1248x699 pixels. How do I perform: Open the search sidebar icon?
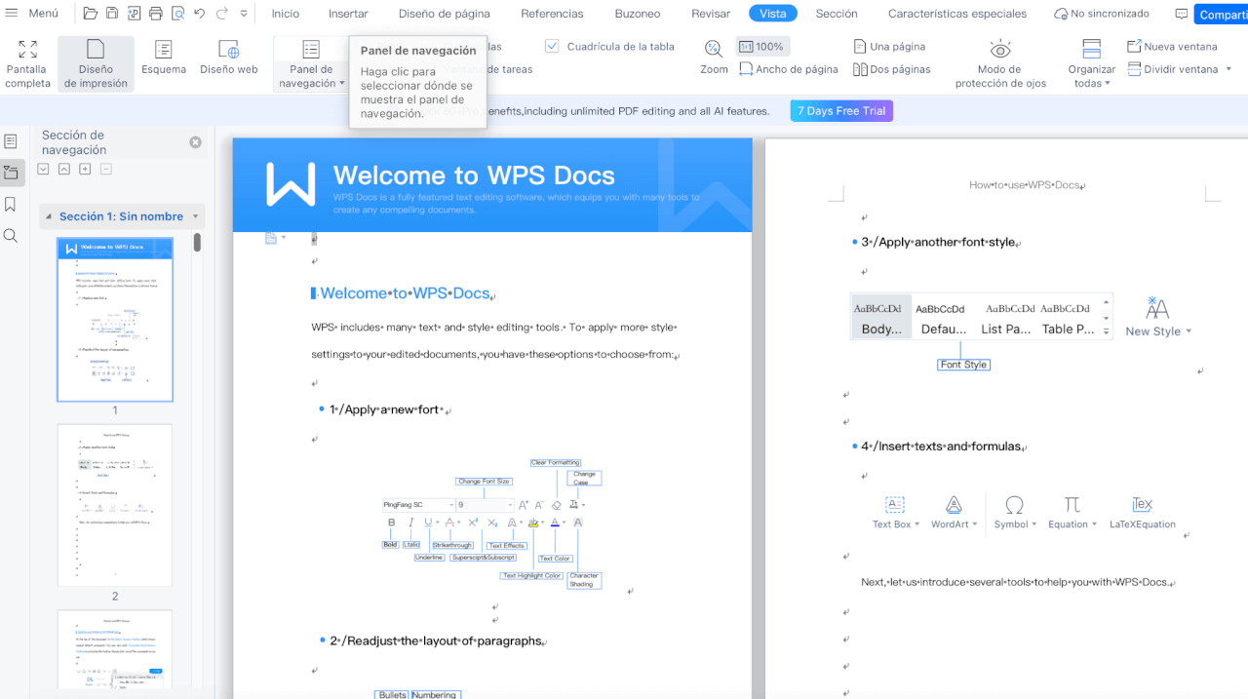tap(11, 235)
